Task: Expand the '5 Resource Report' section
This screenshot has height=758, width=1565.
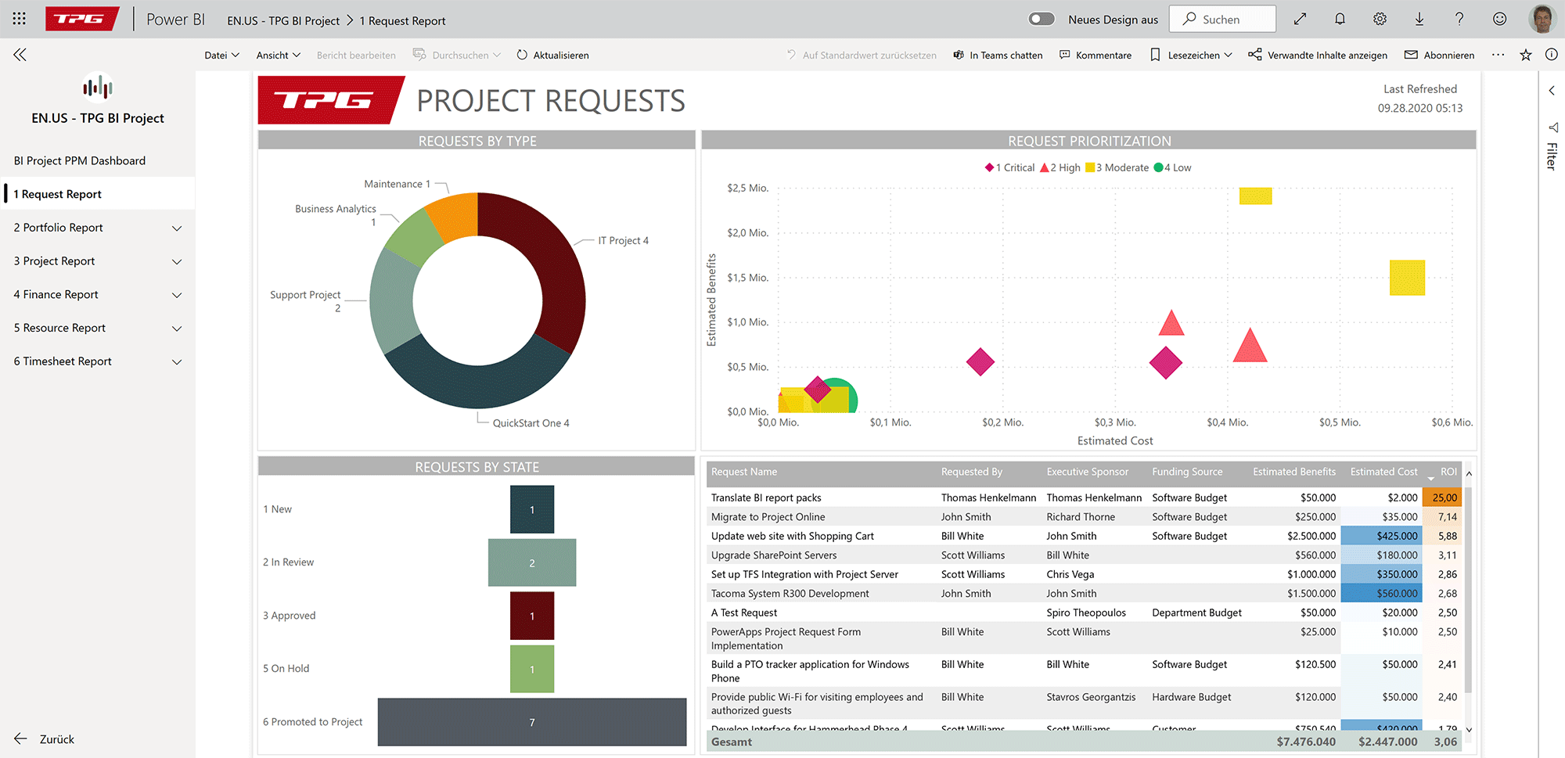Action: (178, 329)
